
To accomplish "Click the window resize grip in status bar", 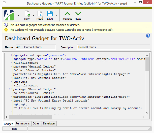I will pos(150,129).
